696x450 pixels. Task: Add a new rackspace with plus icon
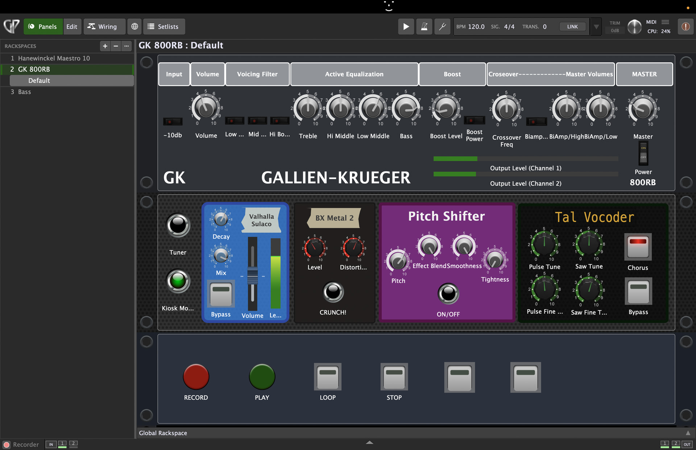pos(105,46)
